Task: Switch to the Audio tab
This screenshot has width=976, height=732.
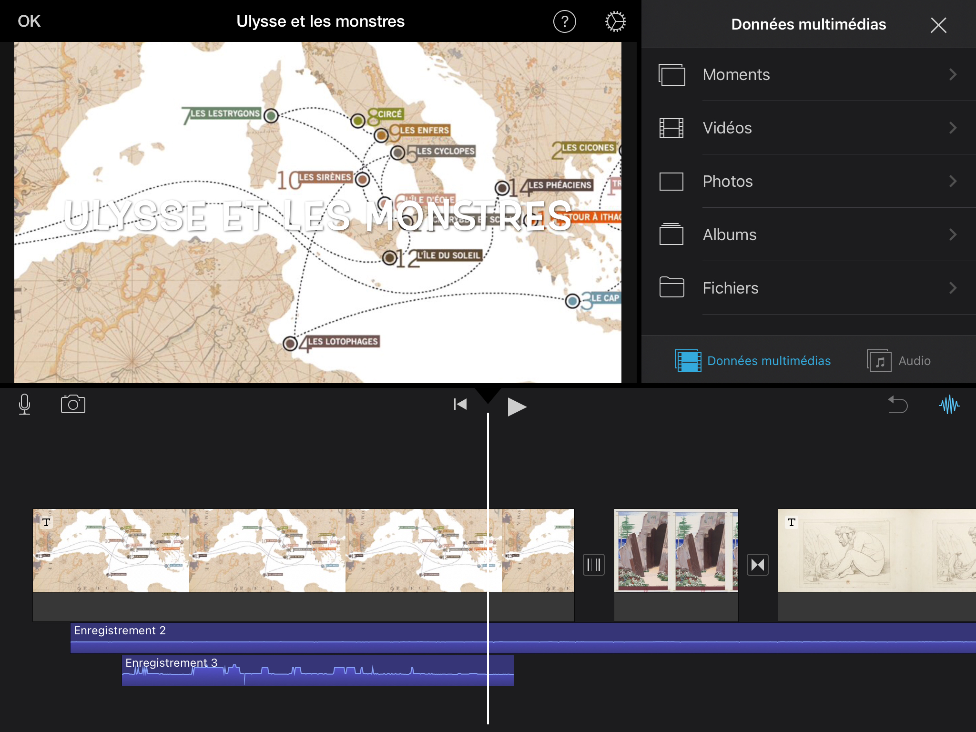Action: click(898, 361)
